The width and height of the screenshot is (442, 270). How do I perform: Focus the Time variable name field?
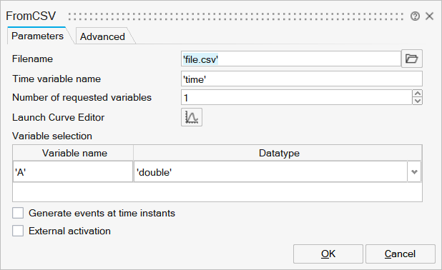302,79
